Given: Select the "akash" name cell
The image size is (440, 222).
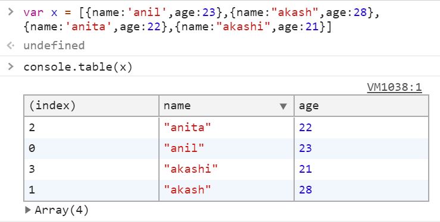Looking at the screenshot, I should point(226,190).
